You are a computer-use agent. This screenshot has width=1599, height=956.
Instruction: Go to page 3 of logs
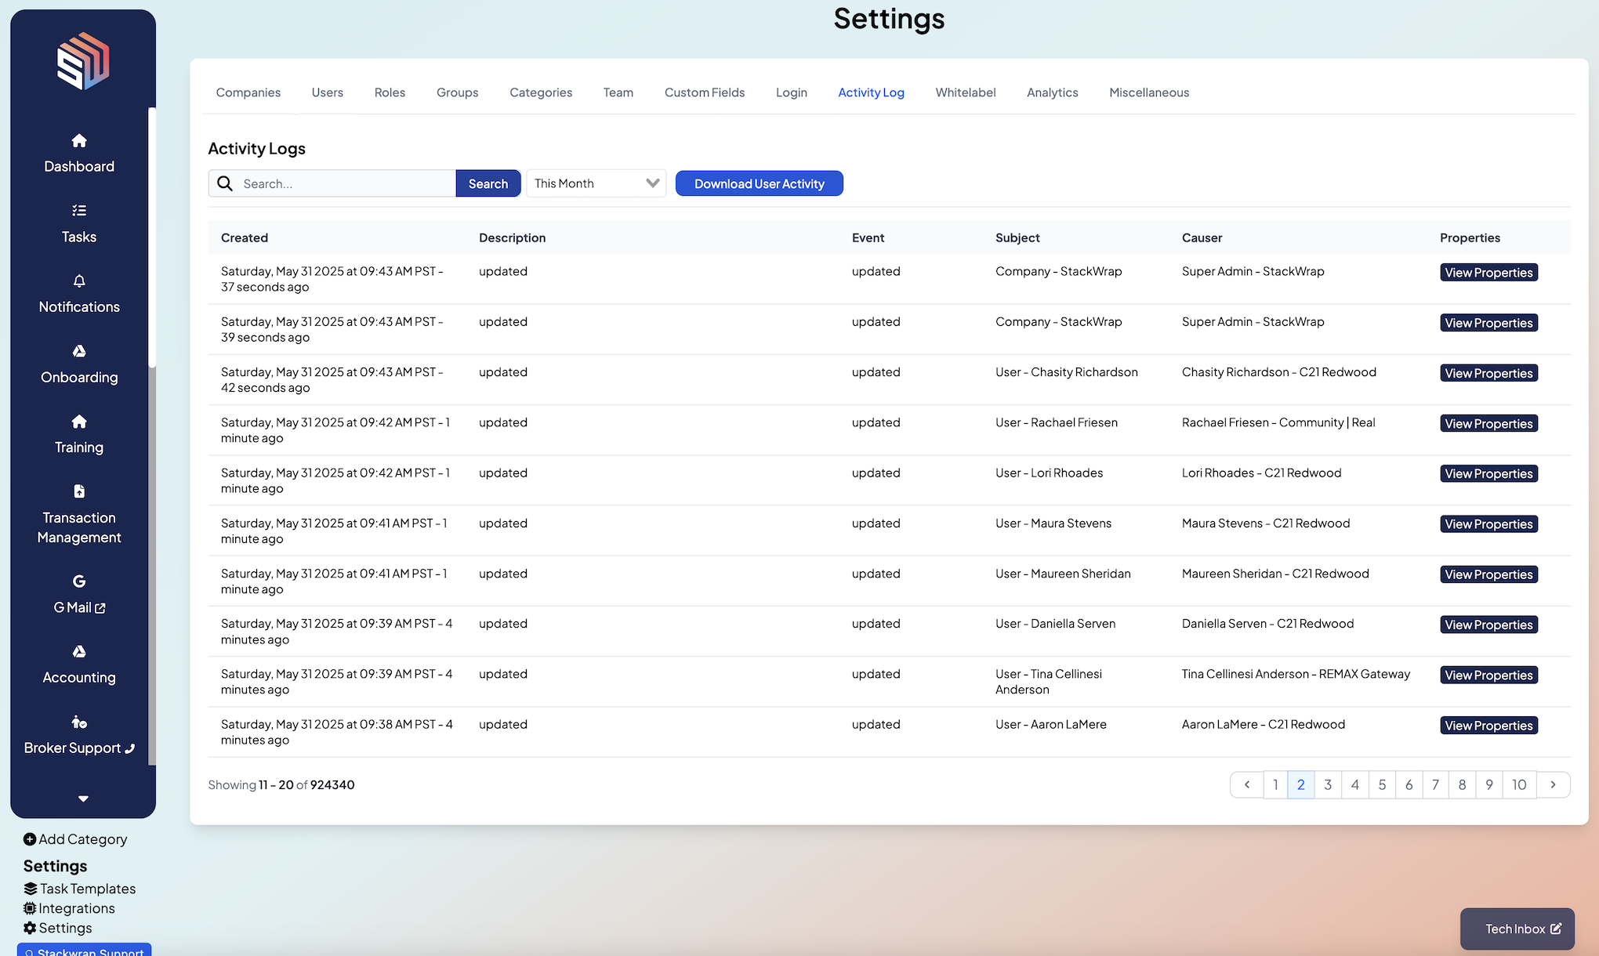tap(1328, 784)
